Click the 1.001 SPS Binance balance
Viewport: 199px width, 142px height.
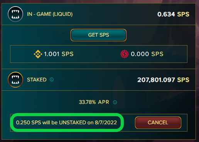coord(59,54)
